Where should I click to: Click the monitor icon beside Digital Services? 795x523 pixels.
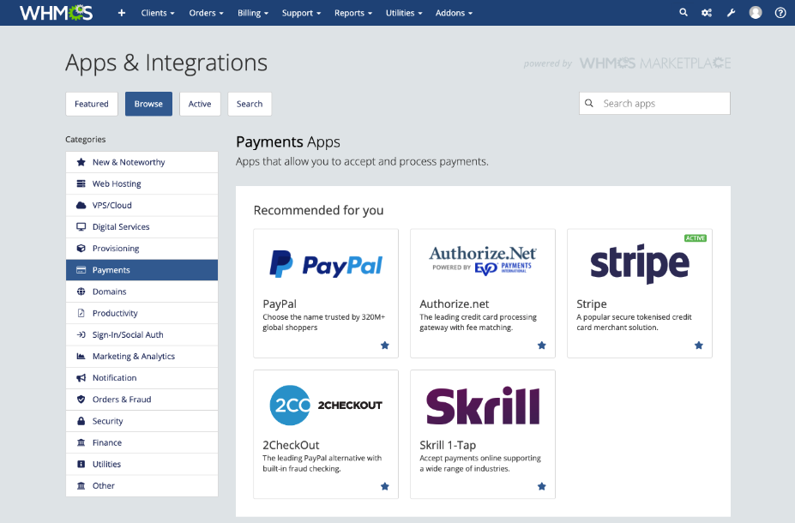point(81,226)
